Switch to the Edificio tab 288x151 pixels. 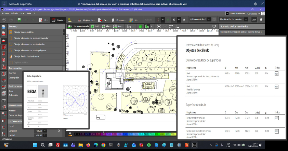95,26
